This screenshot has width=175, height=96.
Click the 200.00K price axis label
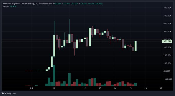(167, 55)
